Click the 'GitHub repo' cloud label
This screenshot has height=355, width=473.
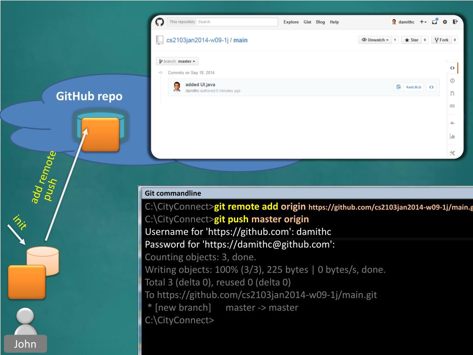[89, 96]
